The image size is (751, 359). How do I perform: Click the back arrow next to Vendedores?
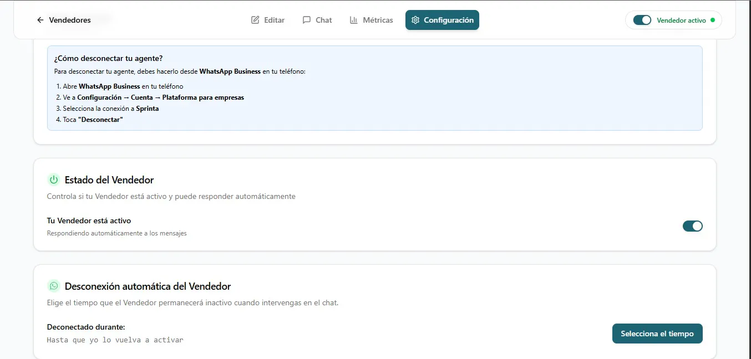click(40, 20)
